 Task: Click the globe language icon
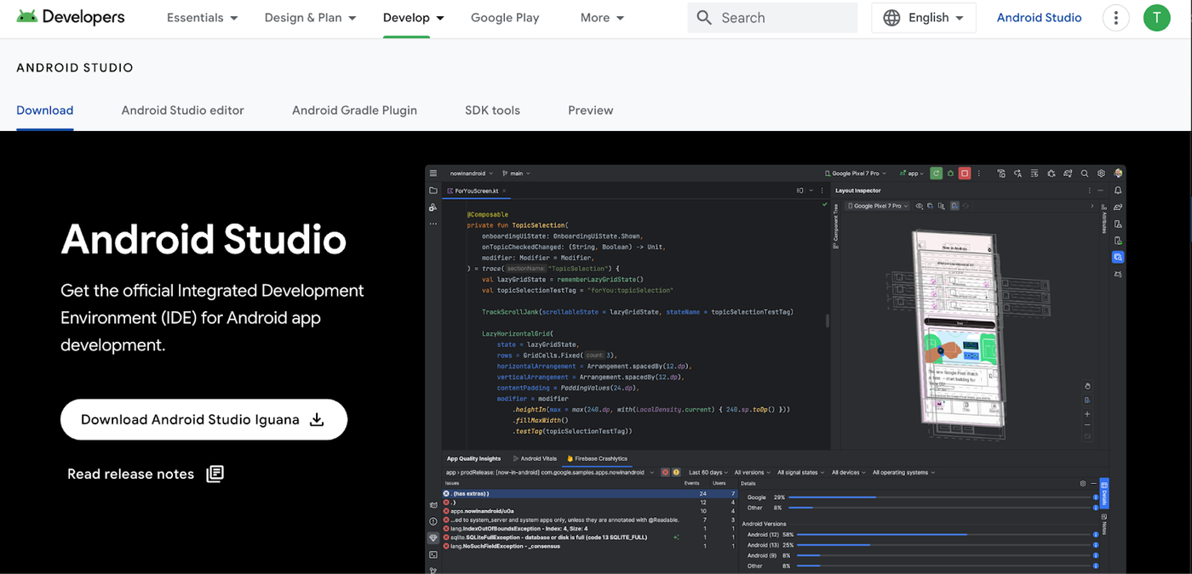[x=891, y=18]
